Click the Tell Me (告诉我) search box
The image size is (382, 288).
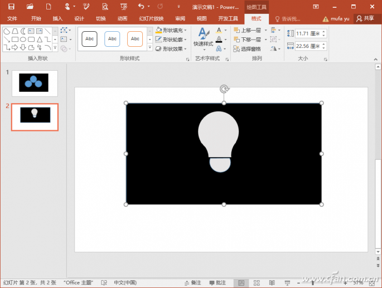288,19
